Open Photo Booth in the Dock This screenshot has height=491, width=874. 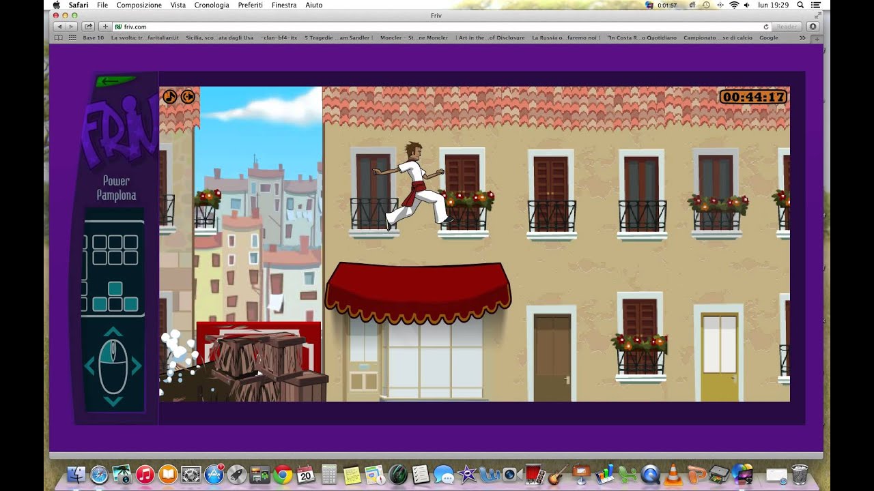click(x=534, y=475)
